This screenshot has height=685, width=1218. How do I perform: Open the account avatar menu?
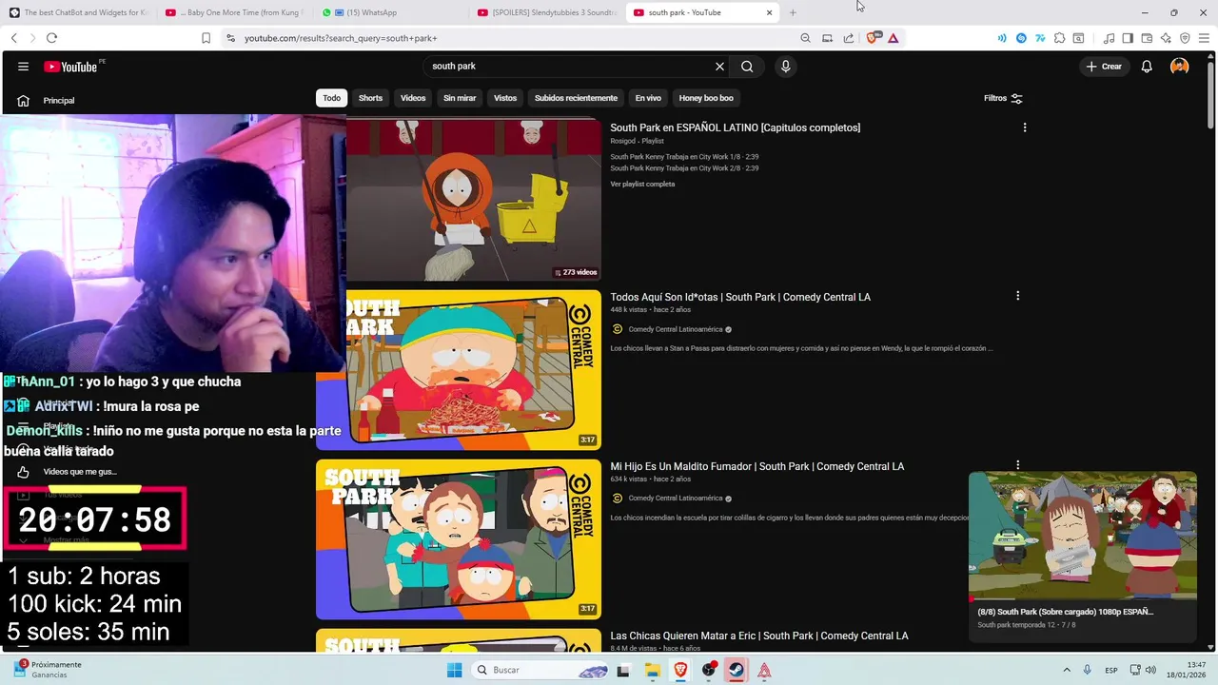point(1180,67)
